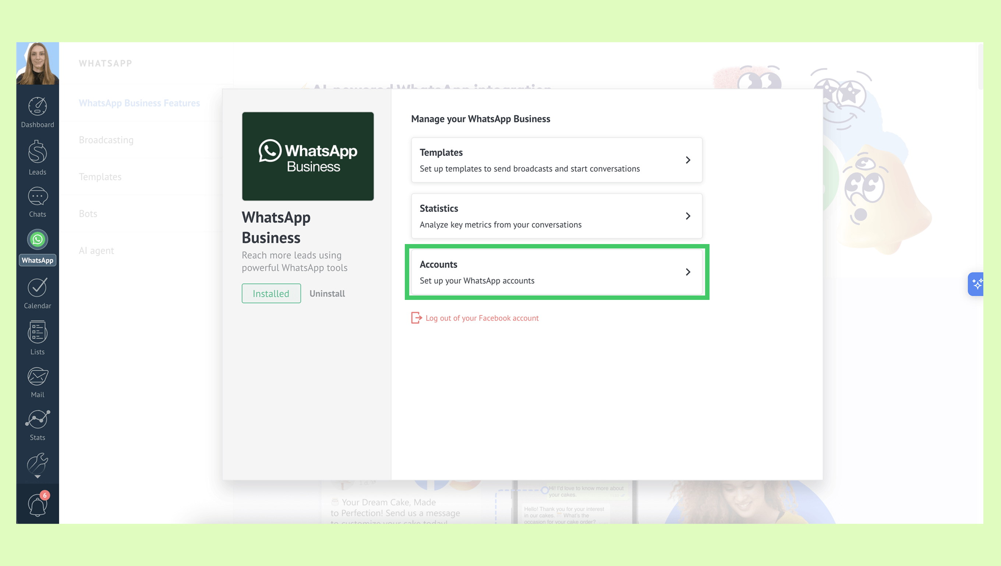Select WhatsApp Business Features menu item
This screenshot has width=1001, height=566.
coord(139,103)
